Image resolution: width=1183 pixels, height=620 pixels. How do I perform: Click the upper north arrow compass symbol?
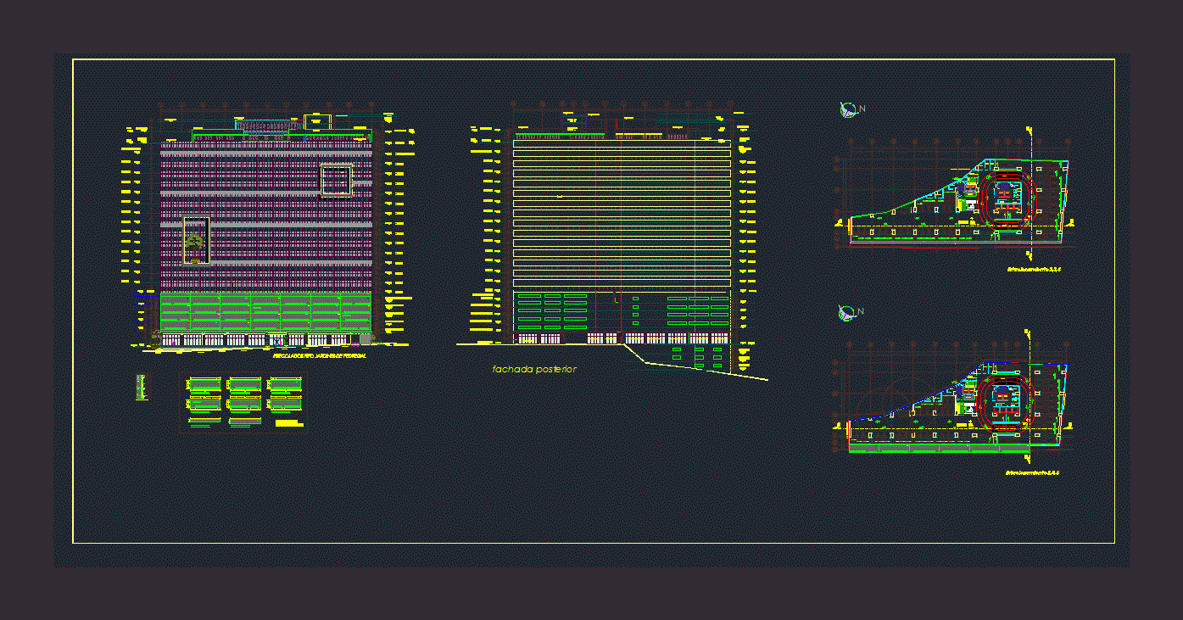point(847,109)
